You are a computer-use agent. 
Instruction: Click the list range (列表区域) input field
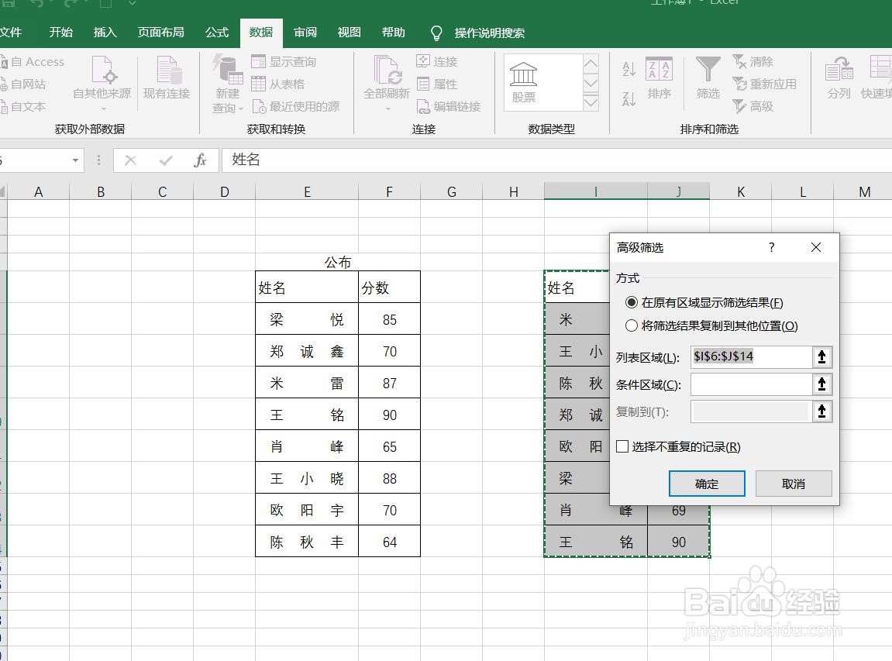(x=751, y=356)
